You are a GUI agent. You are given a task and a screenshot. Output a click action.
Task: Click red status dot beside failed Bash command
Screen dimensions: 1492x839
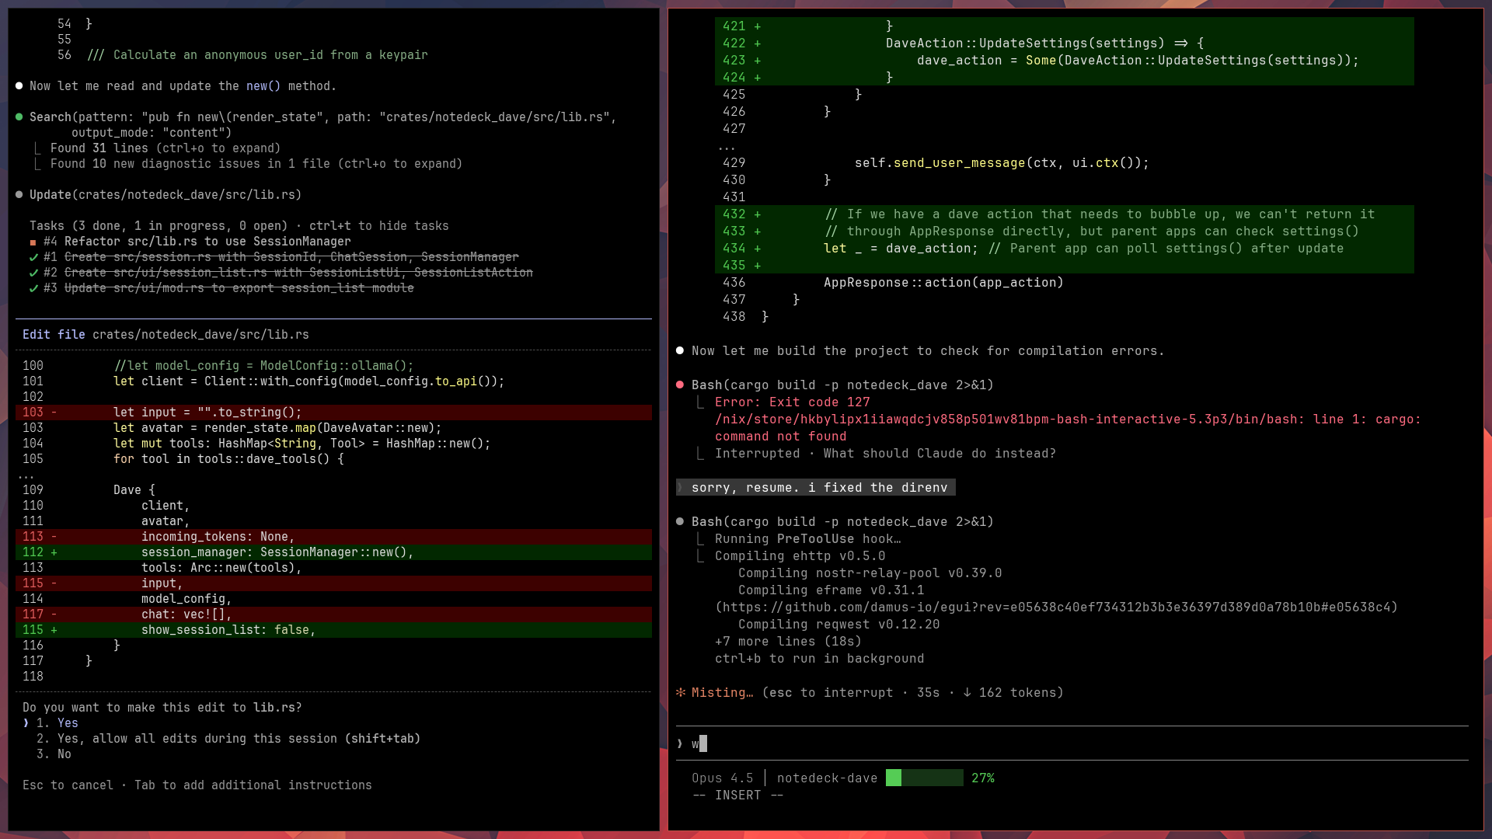(x=680, y=385)
